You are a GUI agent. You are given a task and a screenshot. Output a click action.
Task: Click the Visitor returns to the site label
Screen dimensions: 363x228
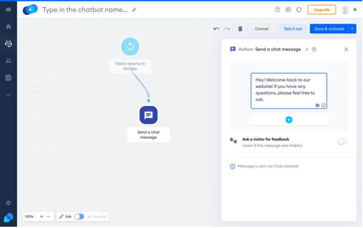coord(130,66)
